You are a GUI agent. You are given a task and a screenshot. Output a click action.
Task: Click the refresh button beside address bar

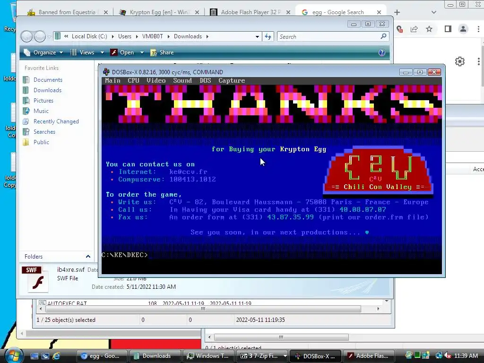268,37
